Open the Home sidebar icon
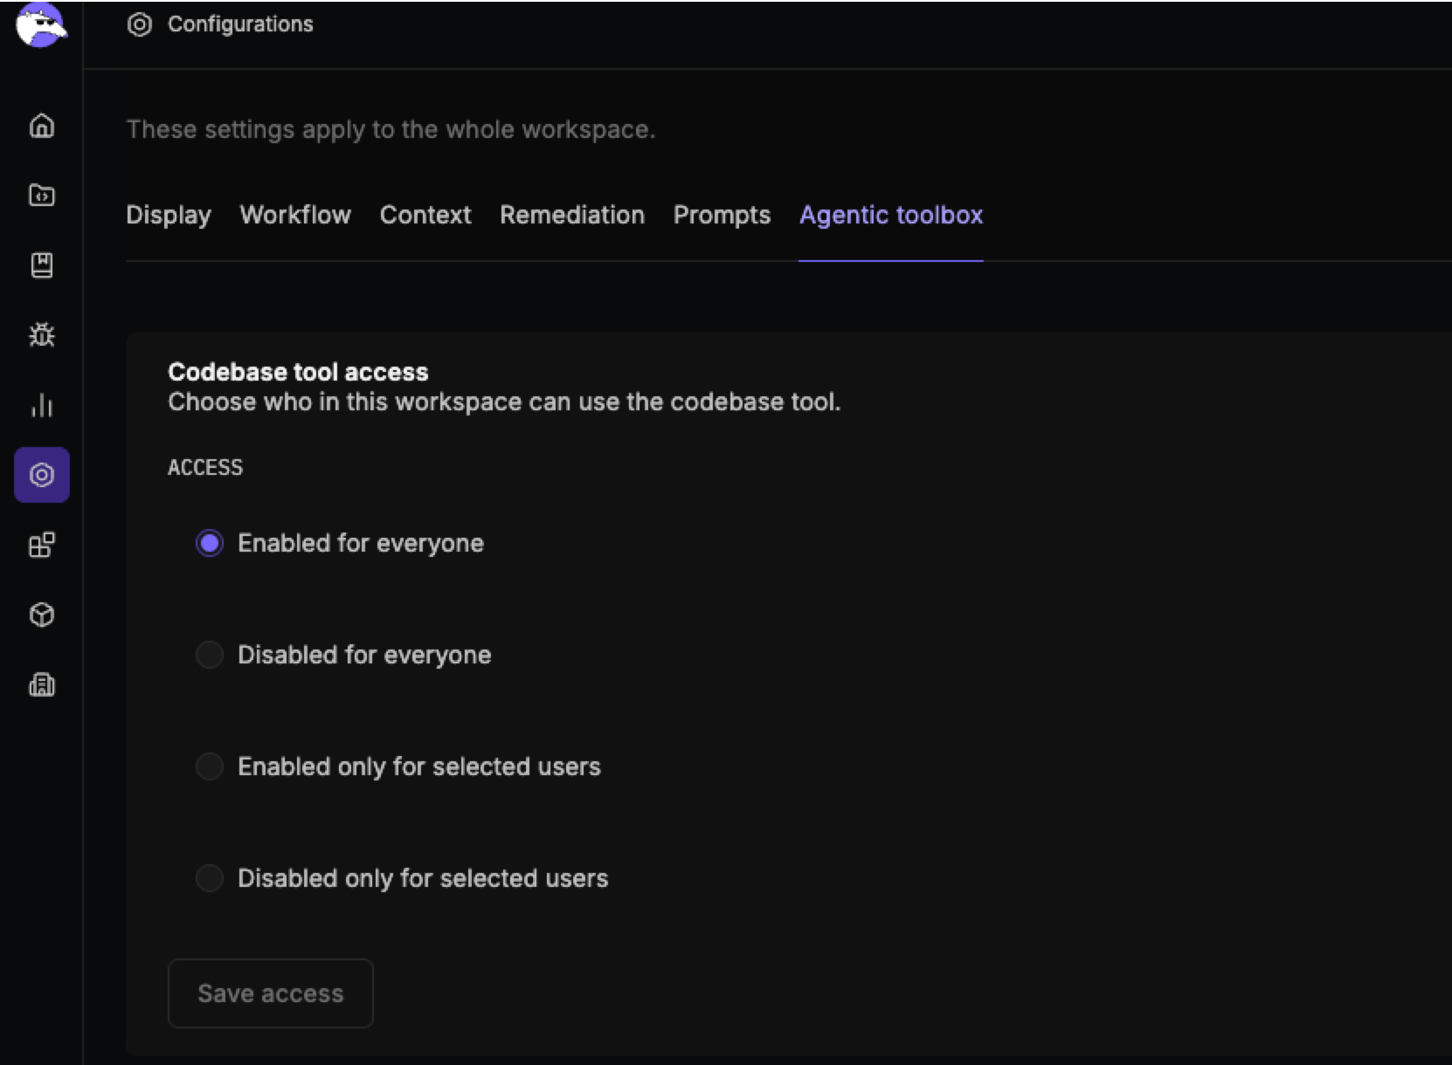The image size is (1452, 1065). click(x=42, y=126)
